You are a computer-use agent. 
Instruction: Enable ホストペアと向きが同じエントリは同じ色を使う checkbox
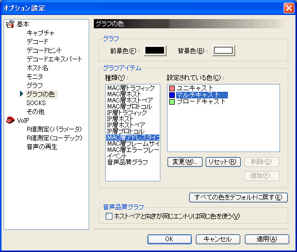coord(109,216)
